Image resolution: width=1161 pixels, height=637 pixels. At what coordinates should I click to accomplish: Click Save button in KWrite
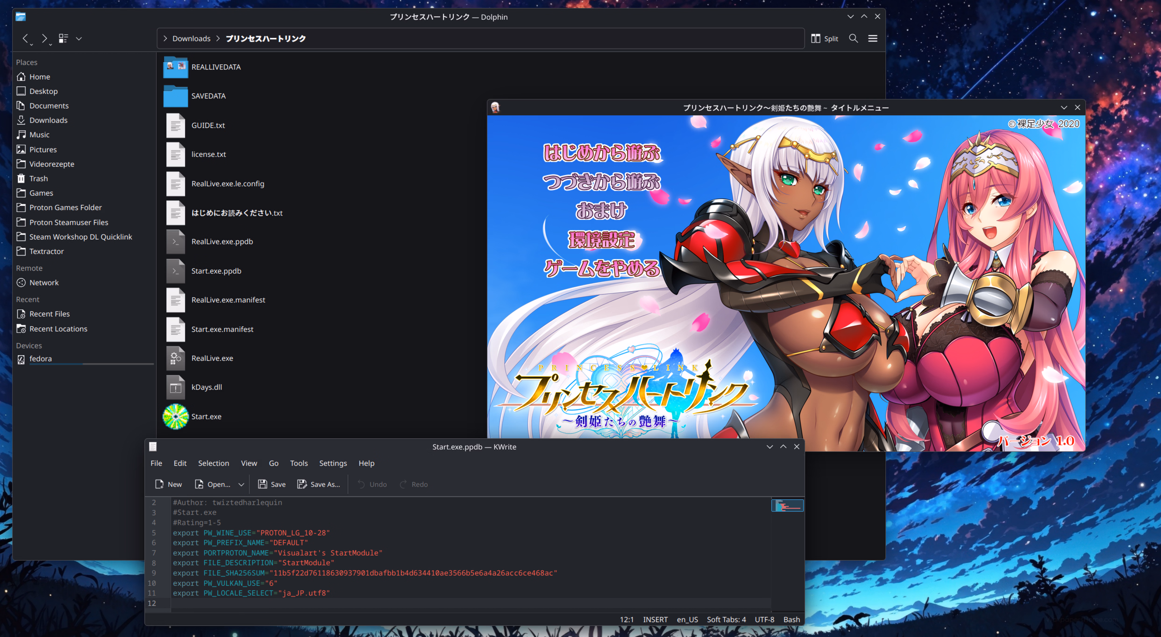[272, 484]
